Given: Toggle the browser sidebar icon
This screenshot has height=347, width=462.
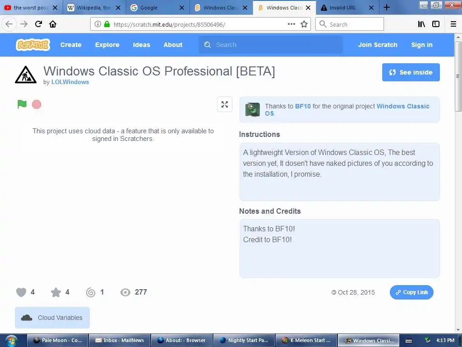Looking at the screenshot, I should [436, 24].
